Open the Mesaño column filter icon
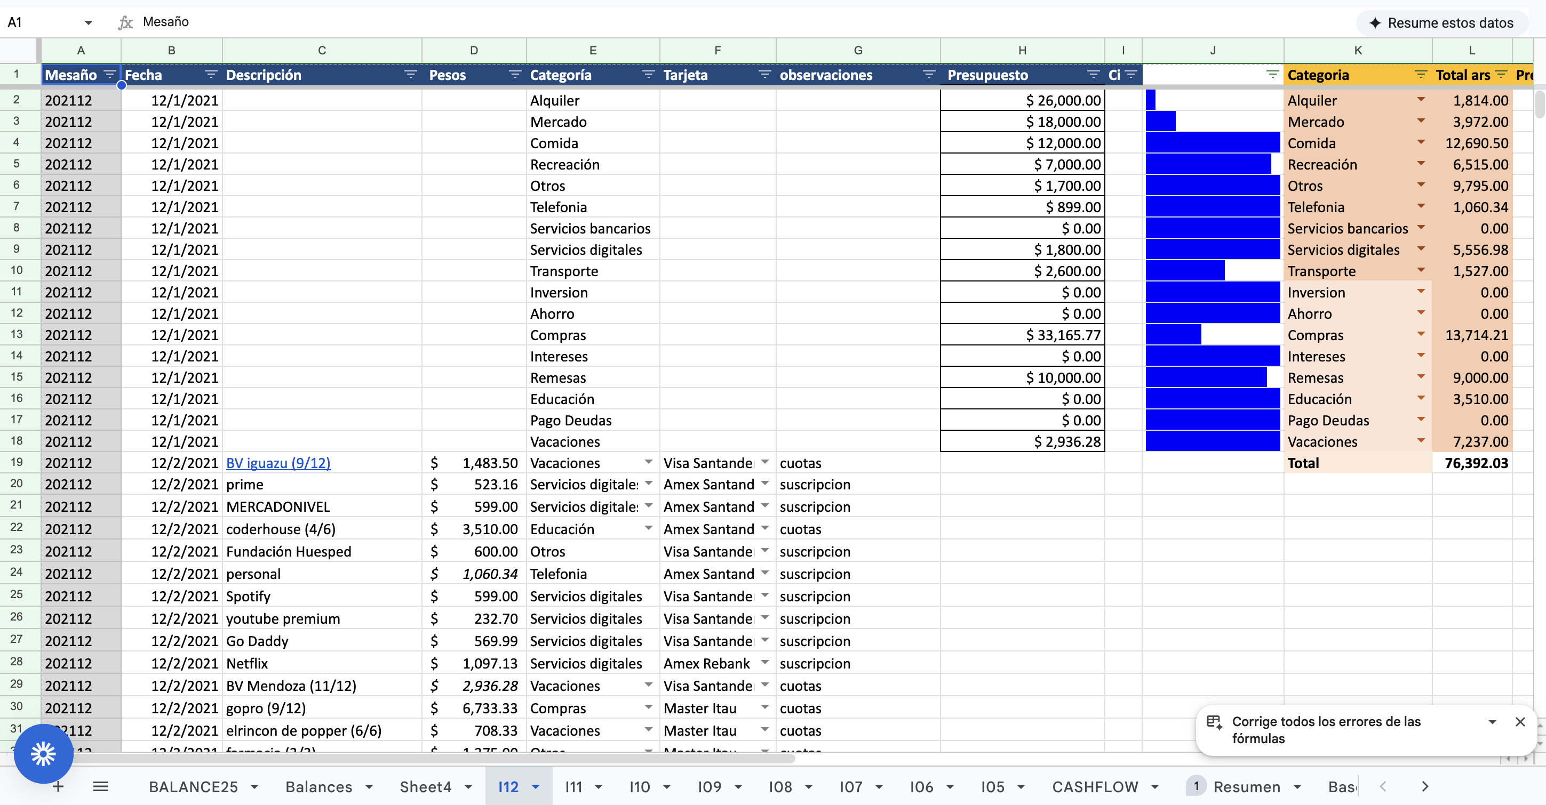 pyautogui.click(x=110, y=75)
